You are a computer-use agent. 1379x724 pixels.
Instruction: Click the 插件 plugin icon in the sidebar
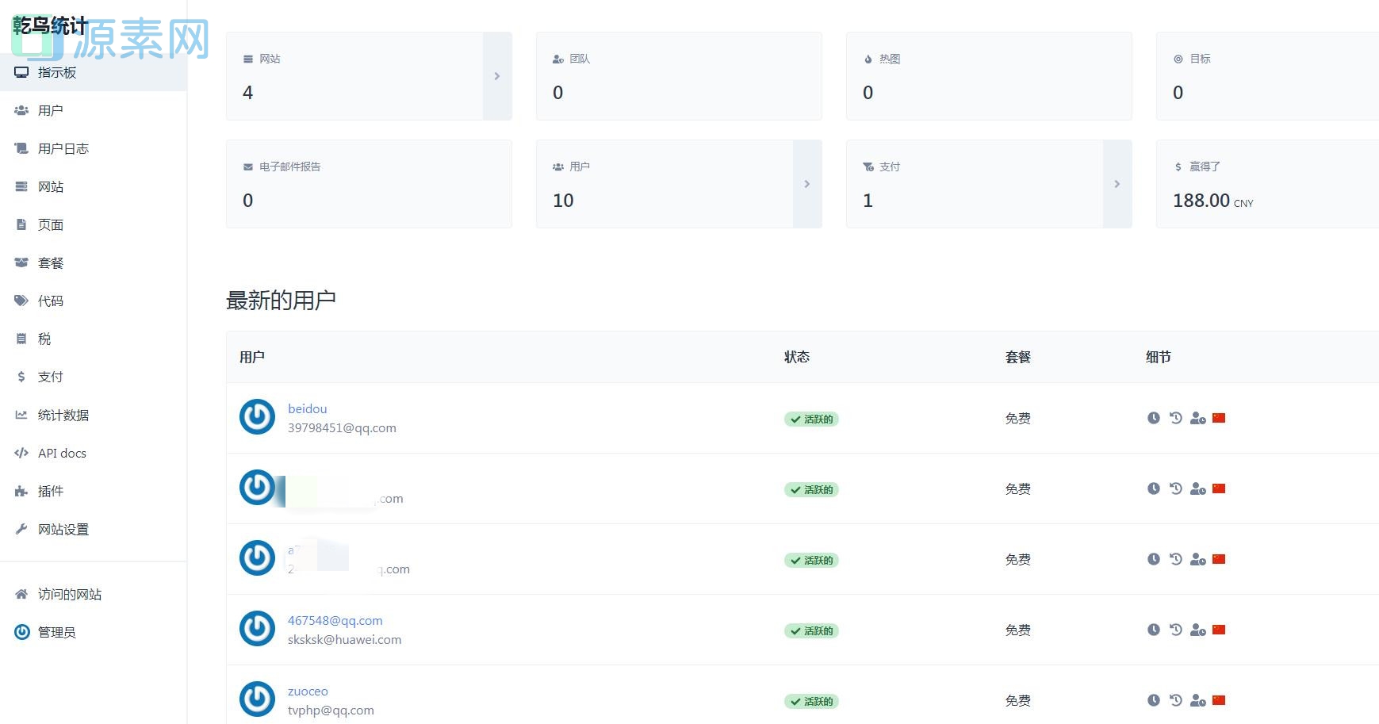tap(21, 491)
